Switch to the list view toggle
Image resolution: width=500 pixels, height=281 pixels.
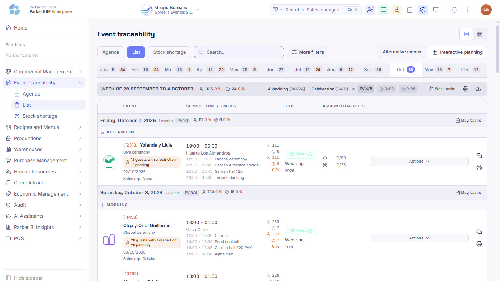pos(467,34)
